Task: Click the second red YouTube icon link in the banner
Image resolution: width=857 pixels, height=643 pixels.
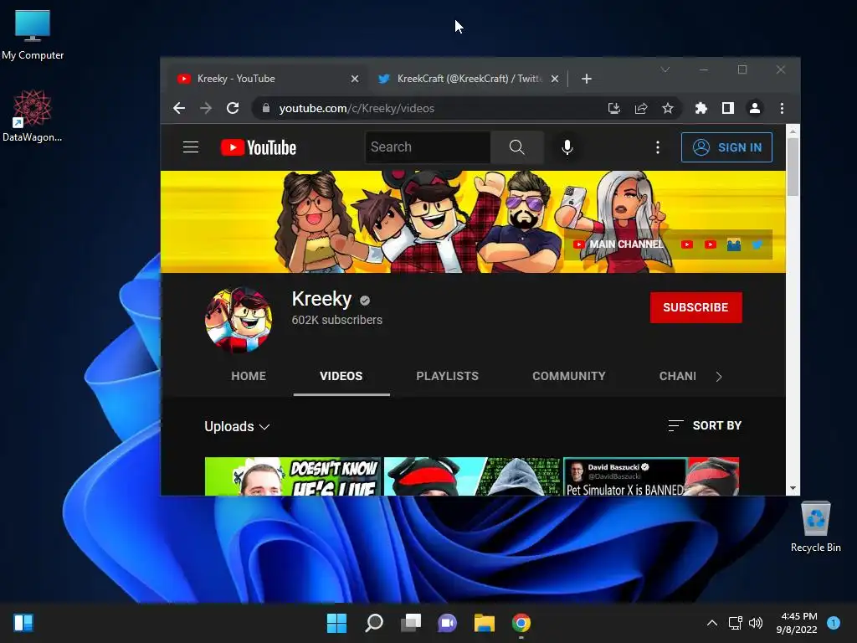Action: pos(710,244)
